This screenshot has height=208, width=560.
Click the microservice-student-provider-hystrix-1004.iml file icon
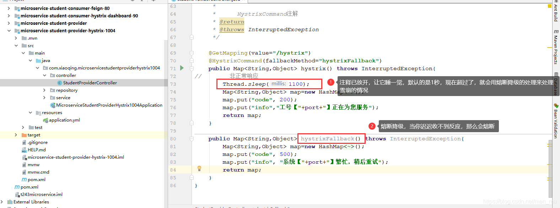[x=24, y=157]
